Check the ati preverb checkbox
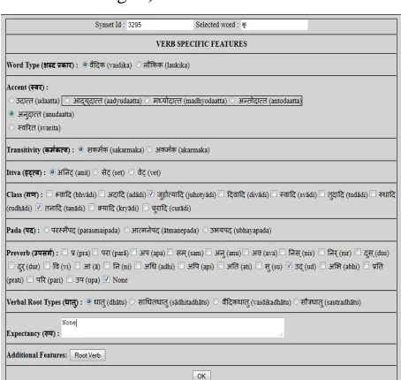The image size is (401, 380). [220, 266]
